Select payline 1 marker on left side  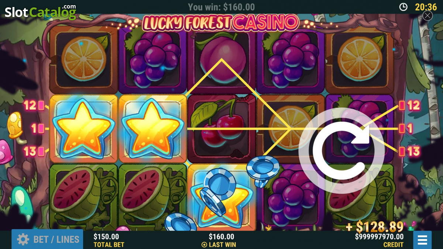point(38,128)
